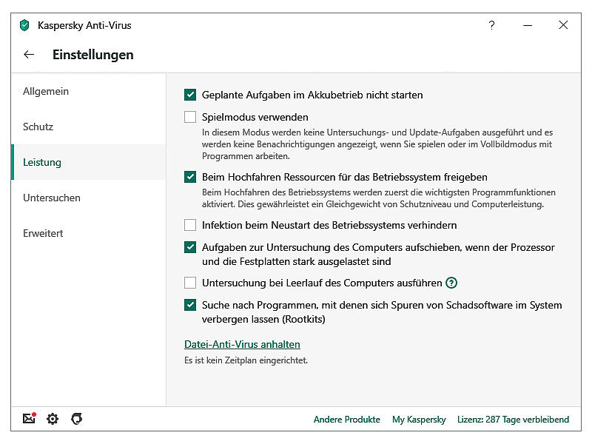Select the Leistung settings section
Image resolution: width=592 pixels, height=444 pixels.
click(88, 162)
